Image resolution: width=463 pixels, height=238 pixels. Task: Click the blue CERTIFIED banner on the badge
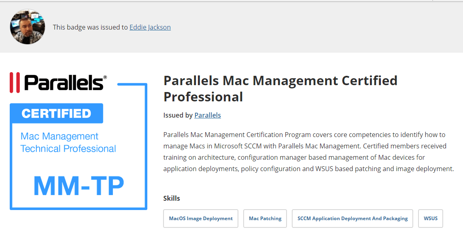click(56, 113)
